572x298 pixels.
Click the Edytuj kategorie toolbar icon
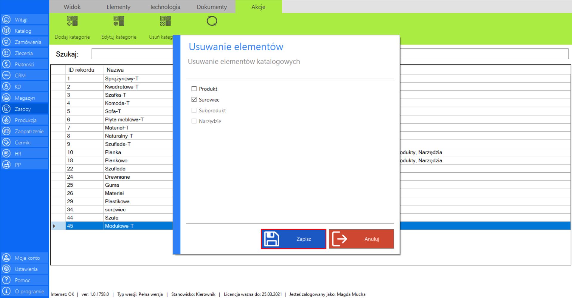[x=119, y=21]
